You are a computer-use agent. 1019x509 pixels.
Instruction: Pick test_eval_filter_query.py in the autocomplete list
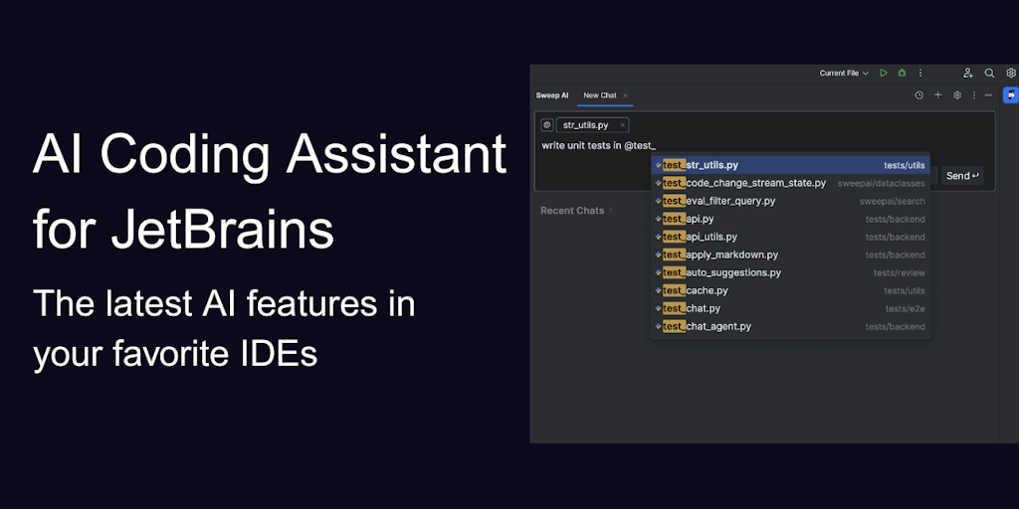790,201
